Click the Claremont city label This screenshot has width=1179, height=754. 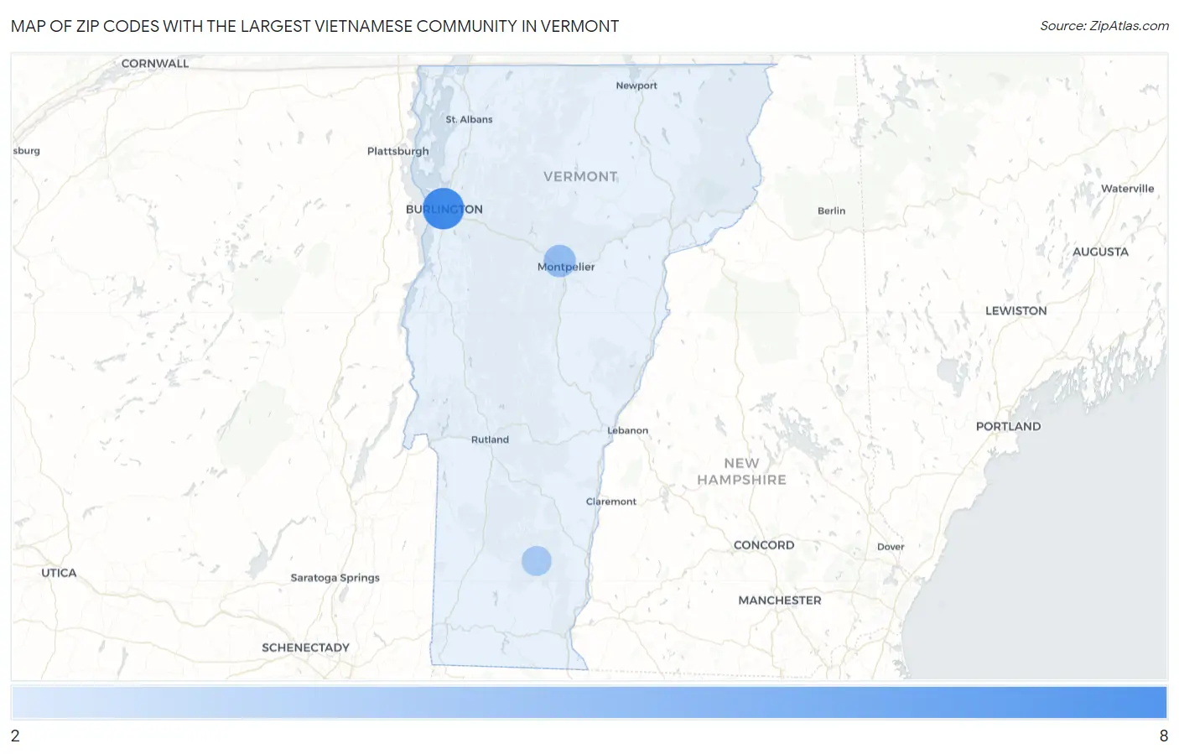coord(610,502)
